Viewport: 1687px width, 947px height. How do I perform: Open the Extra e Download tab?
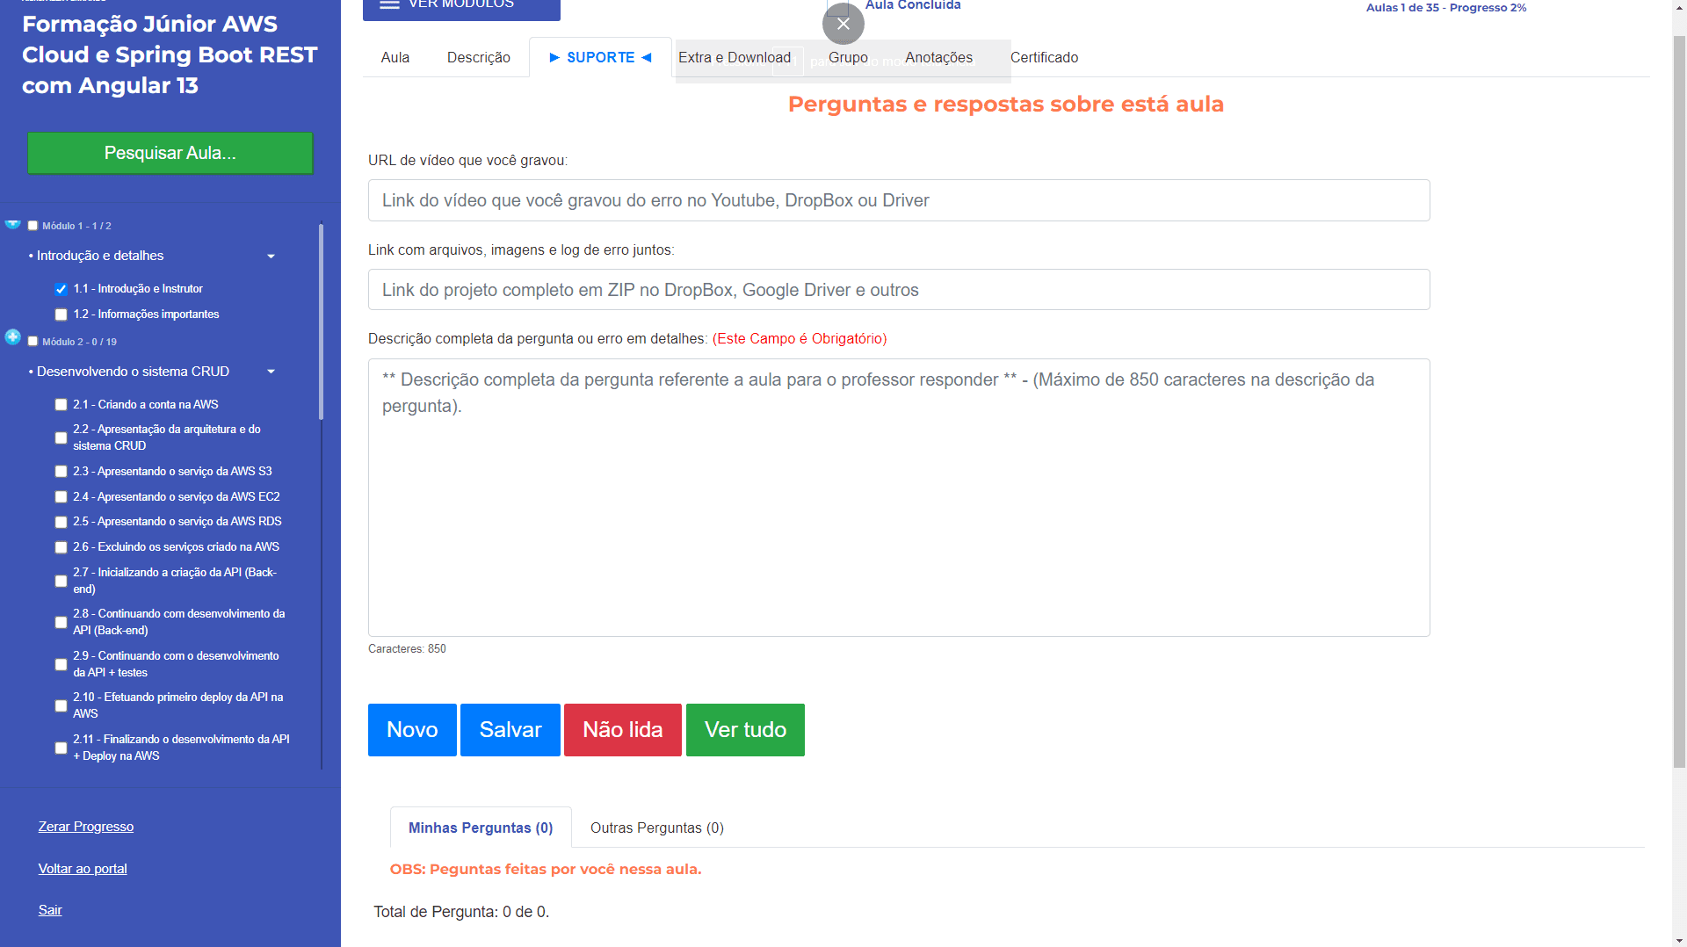734,57
